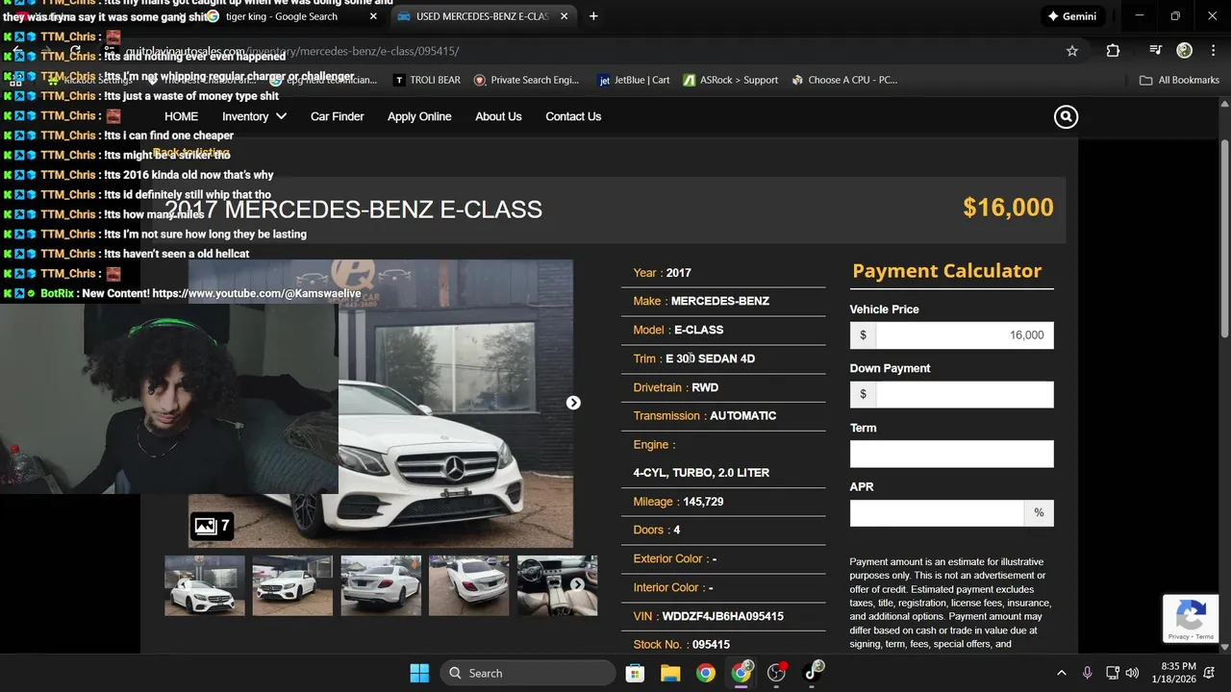Open About Us page
The height and width of the screenshot is (692, 1231).
point(498,116)
